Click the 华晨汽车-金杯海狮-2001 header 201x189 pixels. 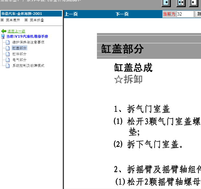(x=31, y=14)
